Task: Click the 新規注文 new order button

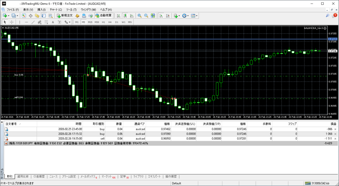Action: (x=62, y=16)
